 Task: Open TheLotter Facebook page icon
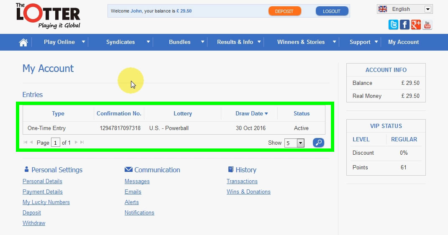tap(404, 25)
